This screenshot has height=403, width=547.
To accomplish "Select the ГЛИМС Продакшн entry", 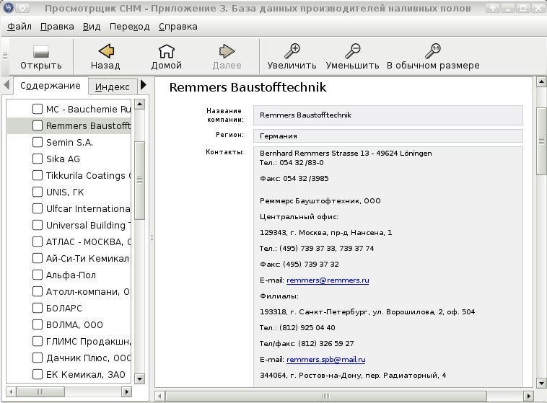I will tap(88, 341).
